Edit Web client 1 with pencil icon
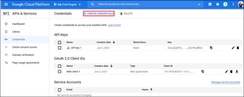The width and height of the screenshot is (244, 97). coord(227,71)
